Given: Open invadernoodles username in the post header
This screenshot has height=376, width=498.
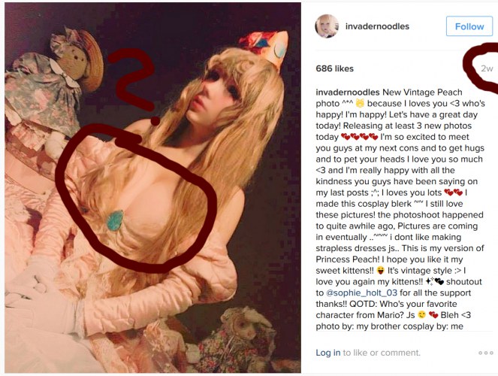Looking at the screenshot, I should click(x=377, y=26).
